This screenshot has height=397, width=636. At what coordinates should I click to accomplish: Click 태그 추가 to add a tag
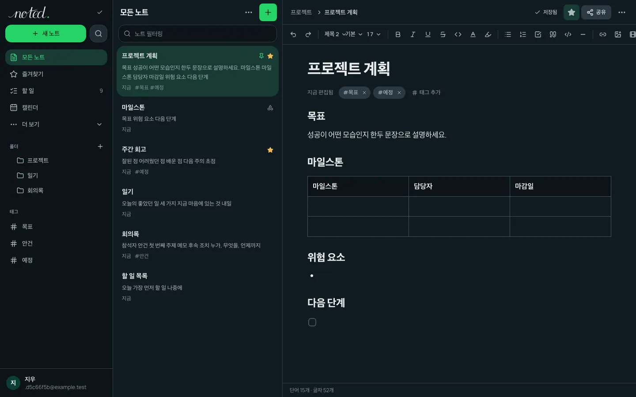point(426,93)
